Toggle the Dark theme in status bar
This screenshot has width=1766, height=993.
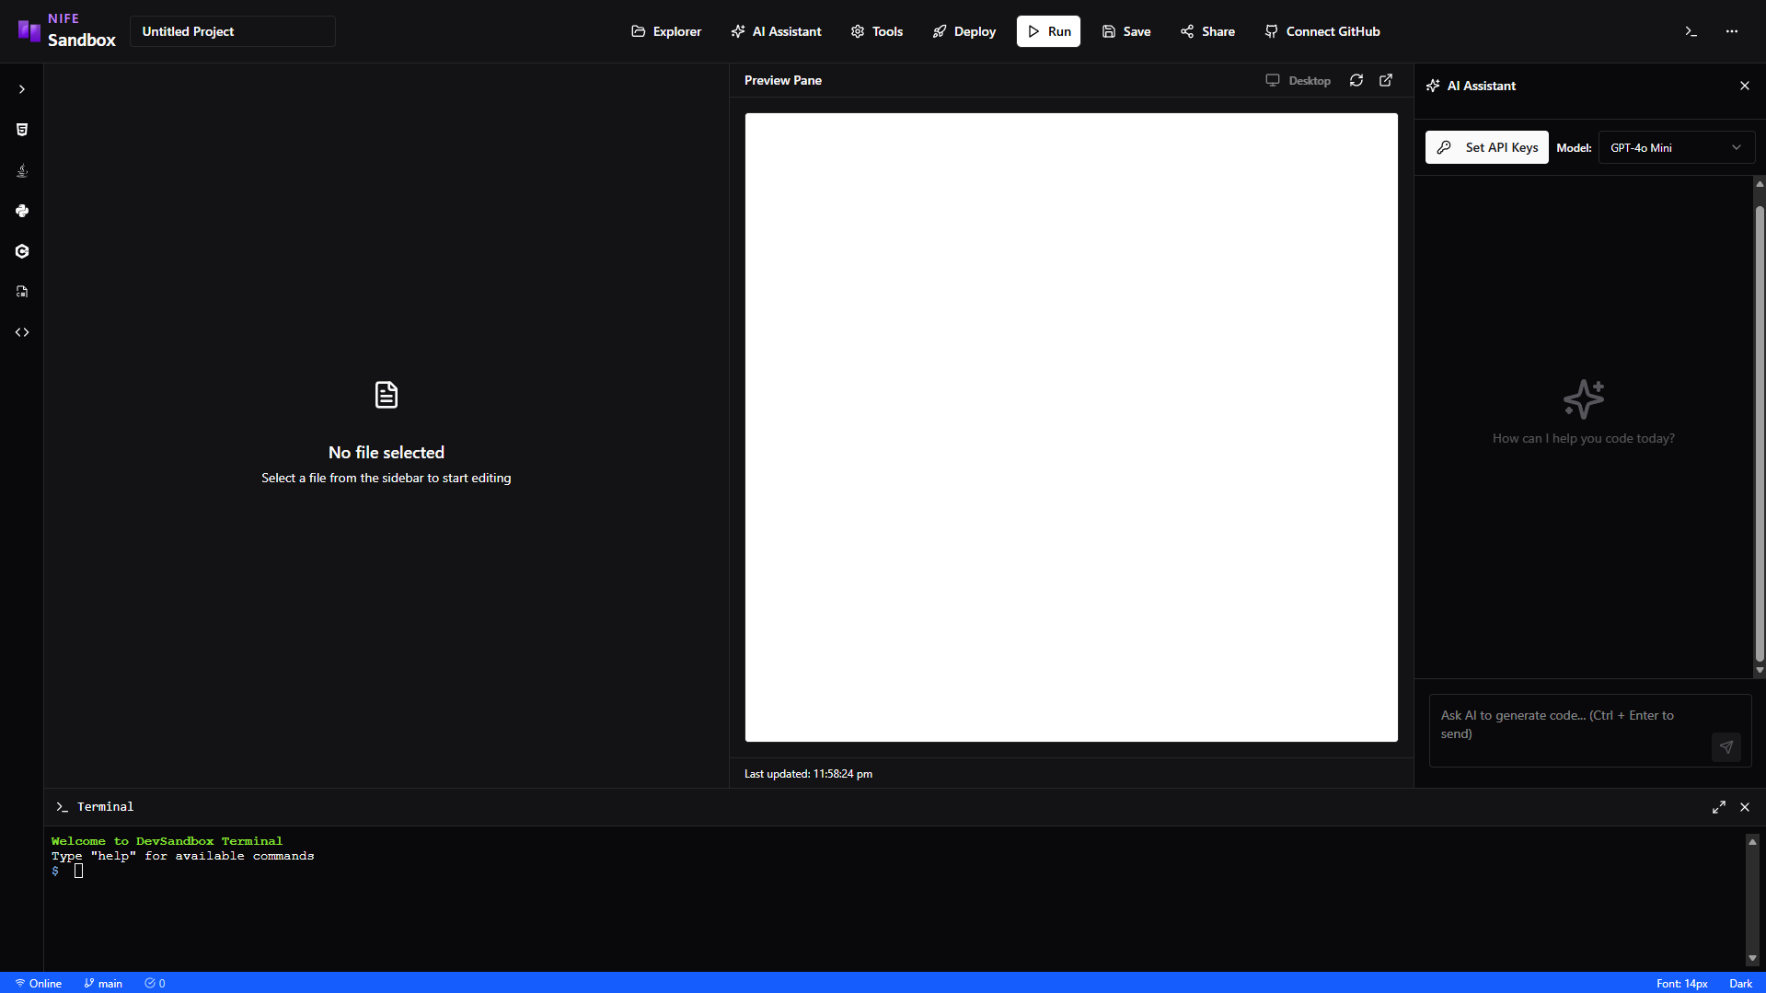point(1740,983)
